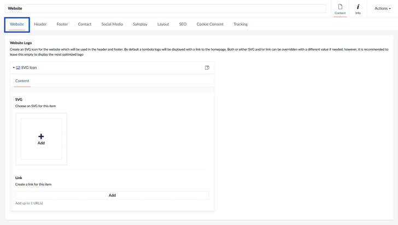Click the 'Create a link for this item' text
The image size is (398, 225).
click(x=33, y=185)
